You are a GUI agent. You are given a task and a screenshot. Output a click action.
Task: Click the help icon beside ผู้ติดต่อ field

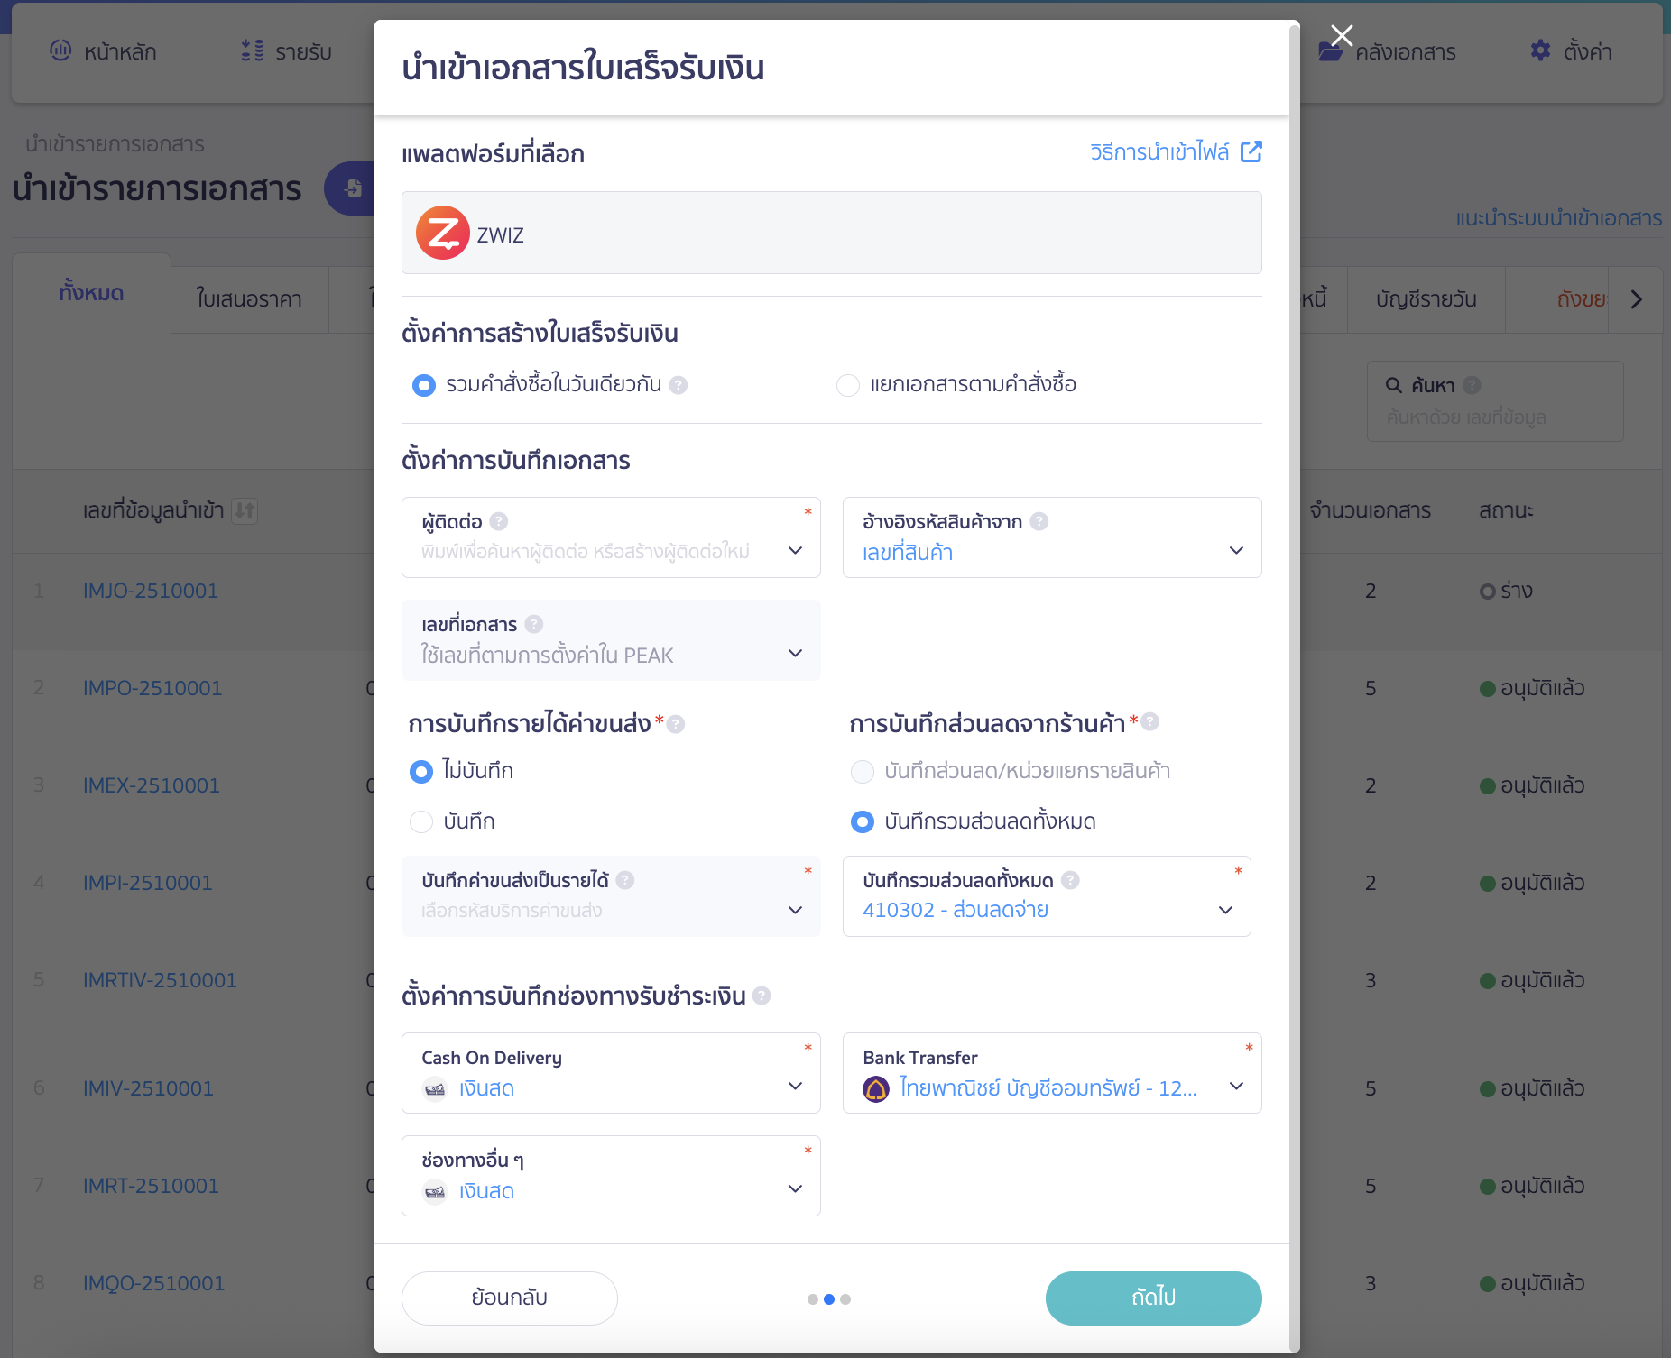pos(499,520)
